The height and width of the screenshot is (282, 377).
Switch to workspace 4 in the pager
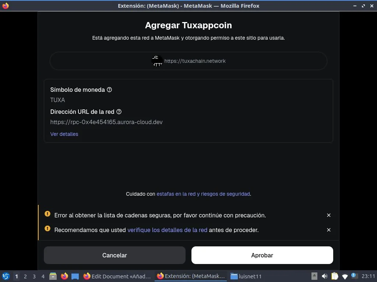(43, 276)
